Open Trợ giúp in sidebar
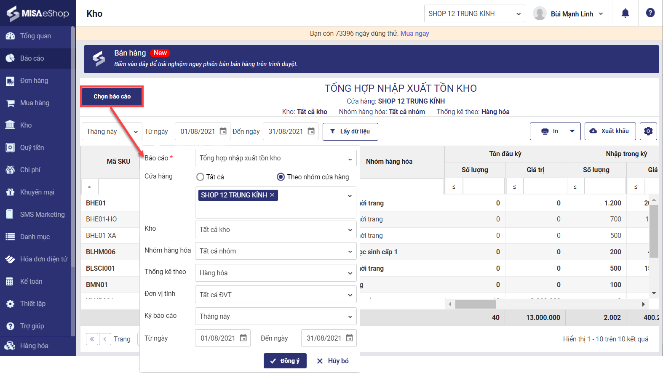 pyautogui.click(x=35, y=326)
